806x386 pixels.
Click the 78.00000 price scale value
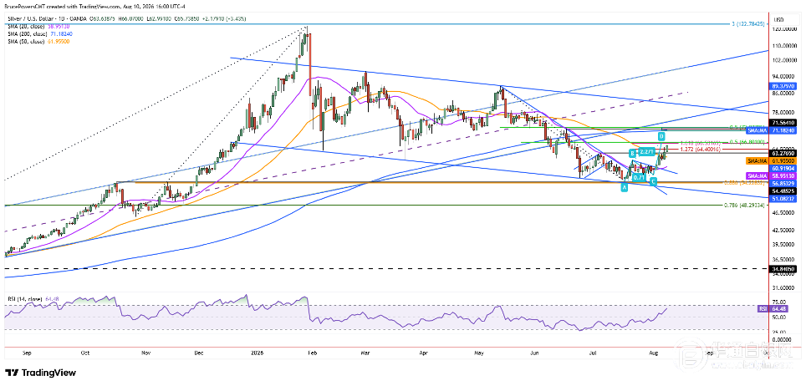point(785,111)
